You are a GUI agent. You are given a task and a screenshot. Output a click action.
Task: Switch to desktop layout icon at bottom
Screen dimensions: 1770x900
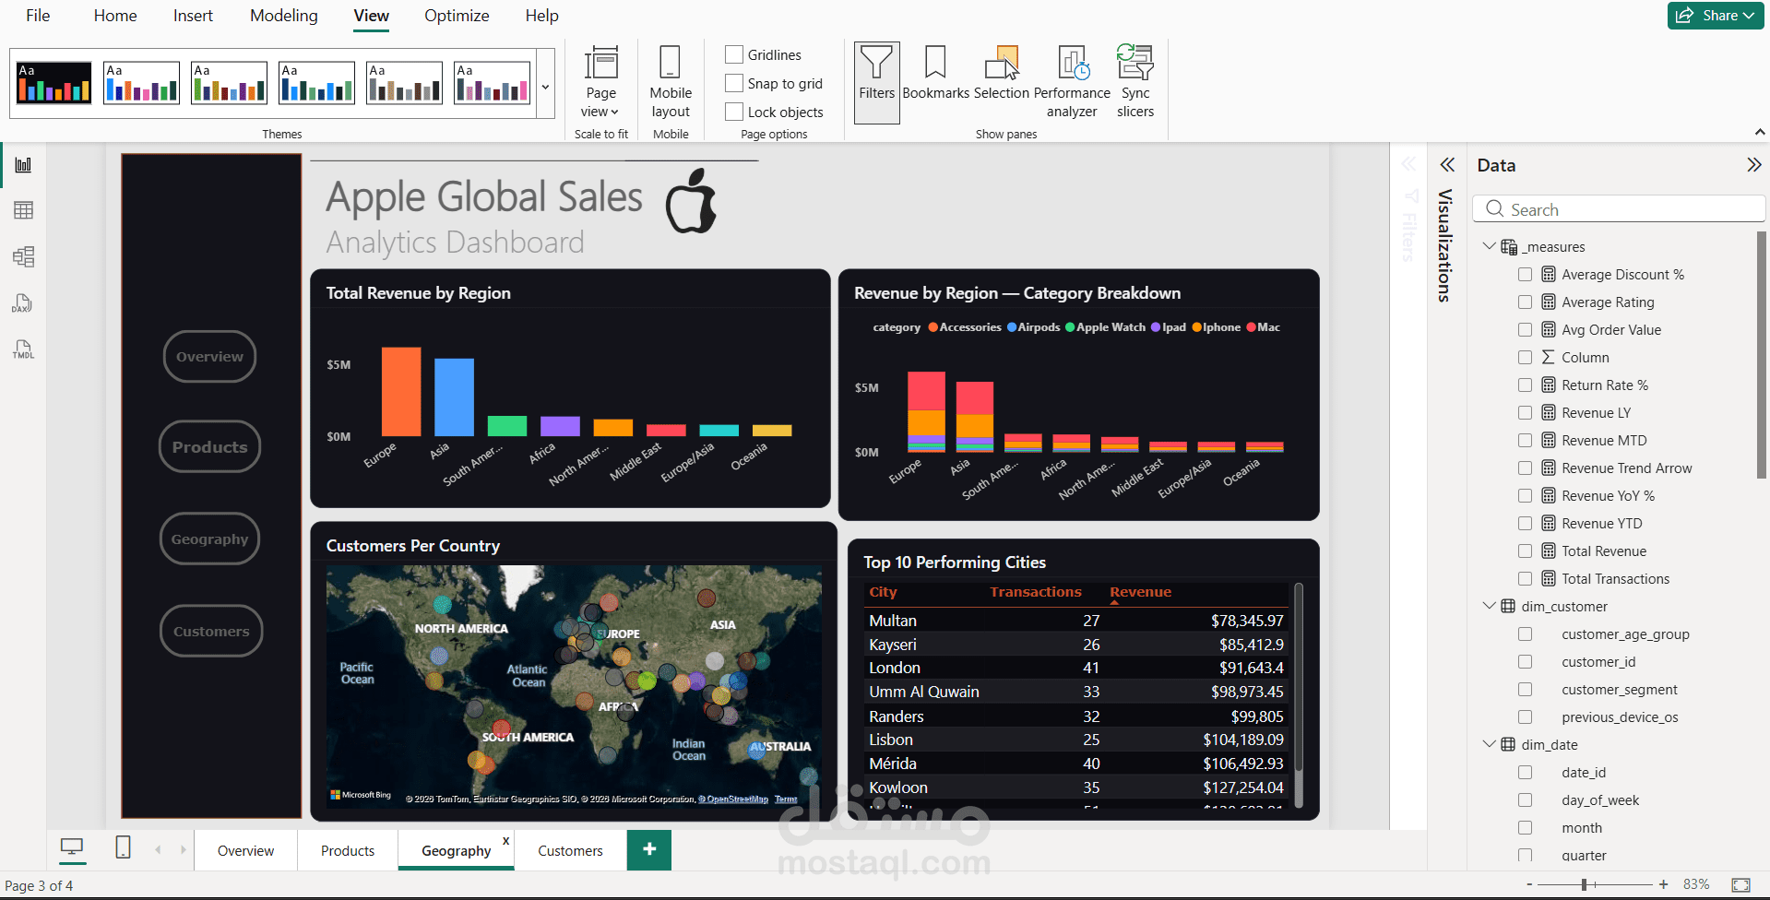pyautogui.click(x=72, y=847)
